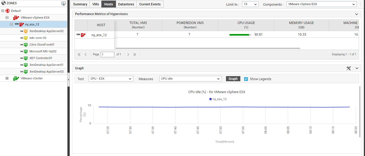This screenshot has width=365, height=156.
Task: Switch to the VMs tab
Action: pyautogui.click(x=96, y=4)
